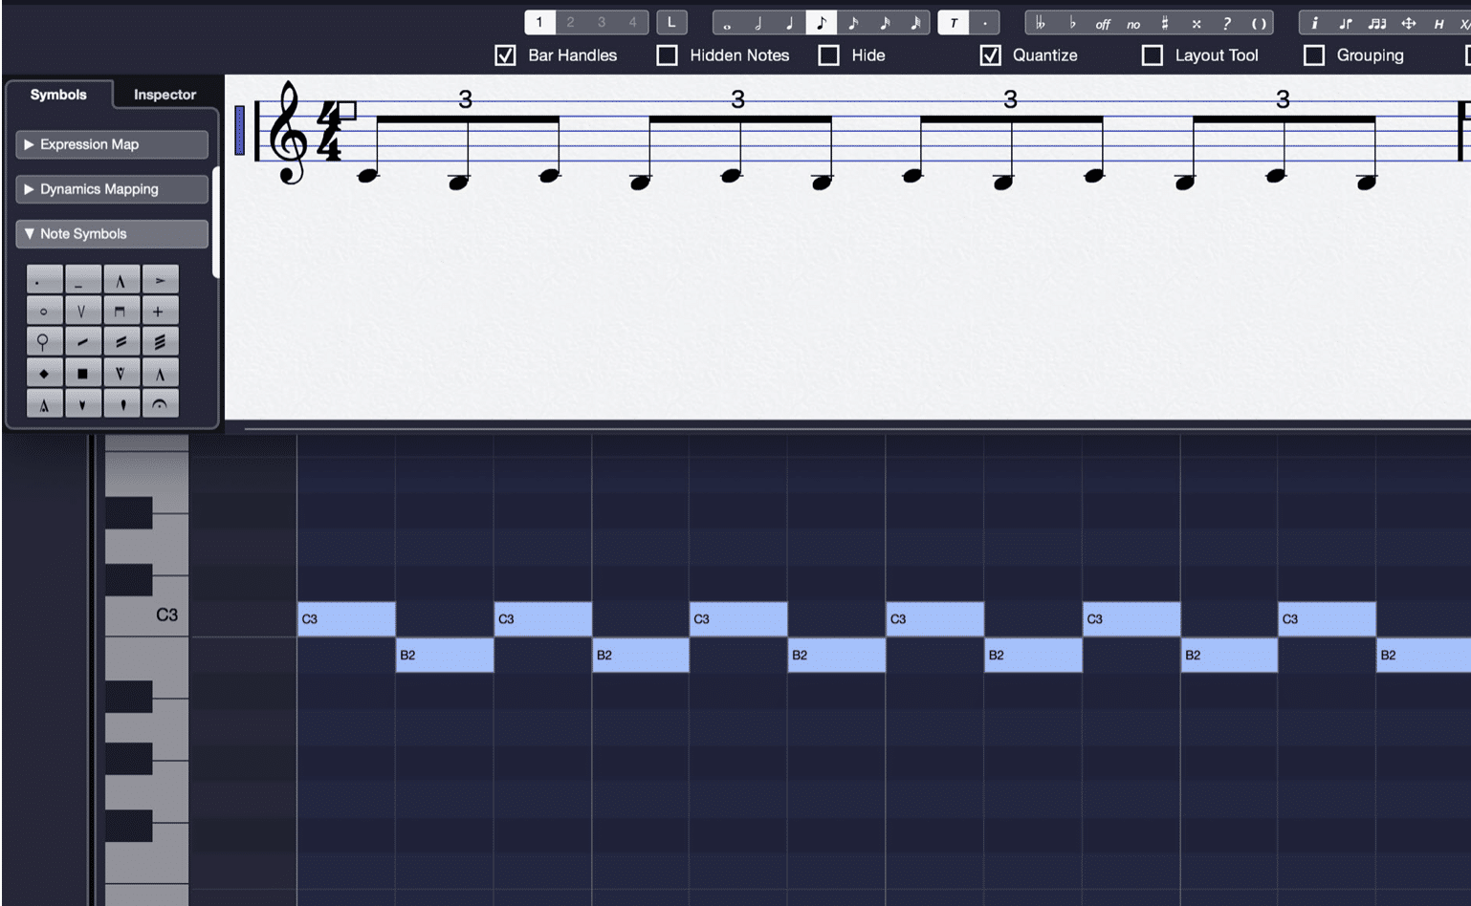The image size is (1471, 906).
Task: Click the treble clef on staff
Action: click(287, 132)
